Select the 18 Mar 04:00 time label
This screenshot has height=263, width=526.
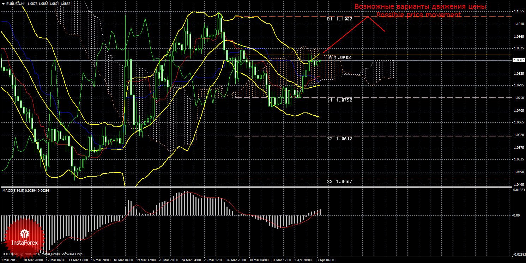tap(123, 260)
